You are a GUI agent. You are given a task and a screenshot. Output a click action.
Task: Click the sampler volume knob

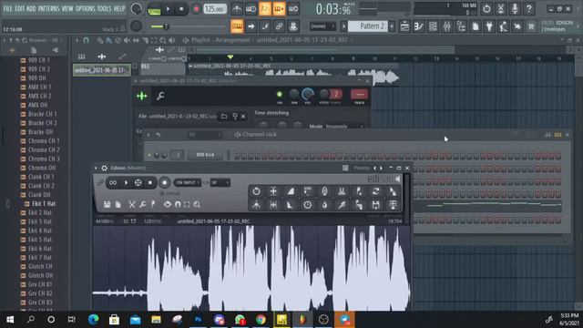coord(308,95)
